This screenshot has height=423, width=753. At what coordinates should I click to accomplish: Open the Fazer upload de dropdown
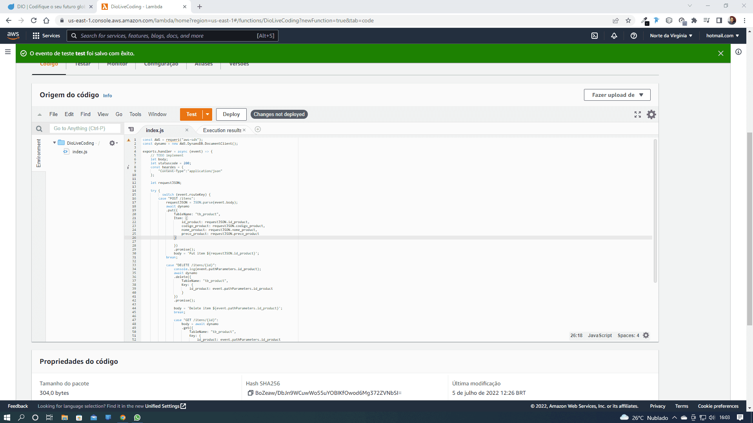[617, 95]
